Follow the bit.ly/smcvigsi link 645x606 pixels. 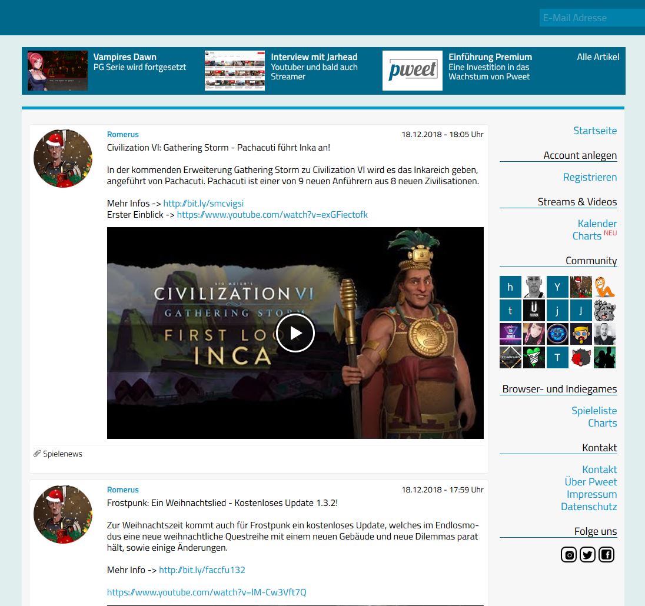coord(204,204)
